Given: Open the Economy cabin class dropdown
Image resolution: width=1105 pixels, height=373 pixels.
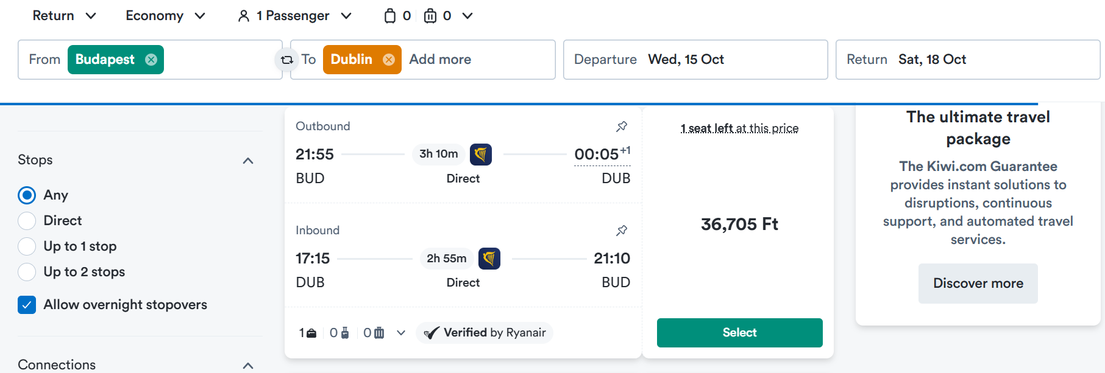Looking at the screenshot, I should [165, 16].
